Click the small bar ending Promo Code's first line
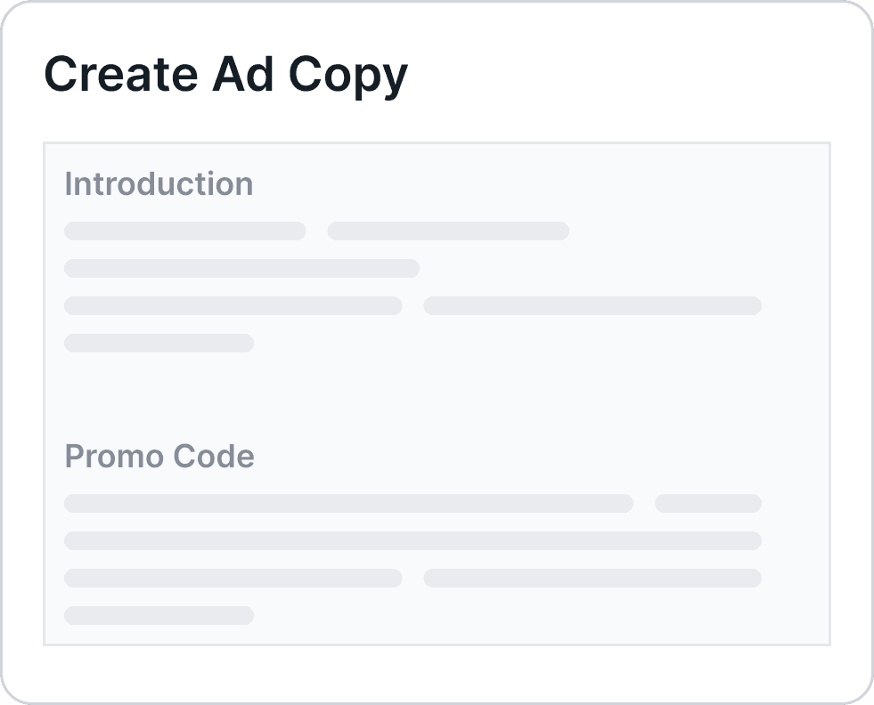 tap(708, 504)
